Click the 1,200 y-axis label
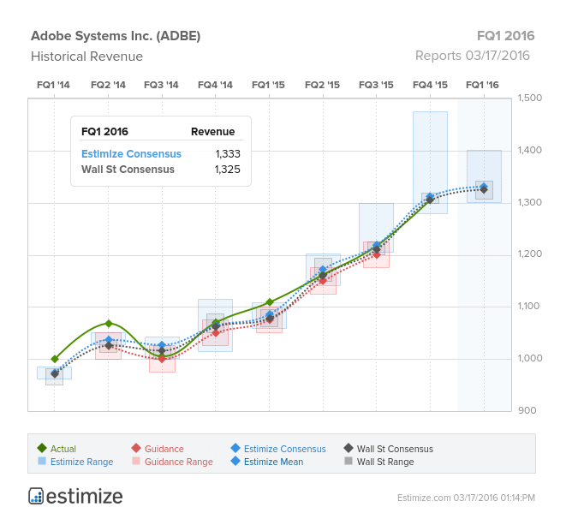This screenshot has width=578, height=531. pyautogui.click(x=530, y=254)
